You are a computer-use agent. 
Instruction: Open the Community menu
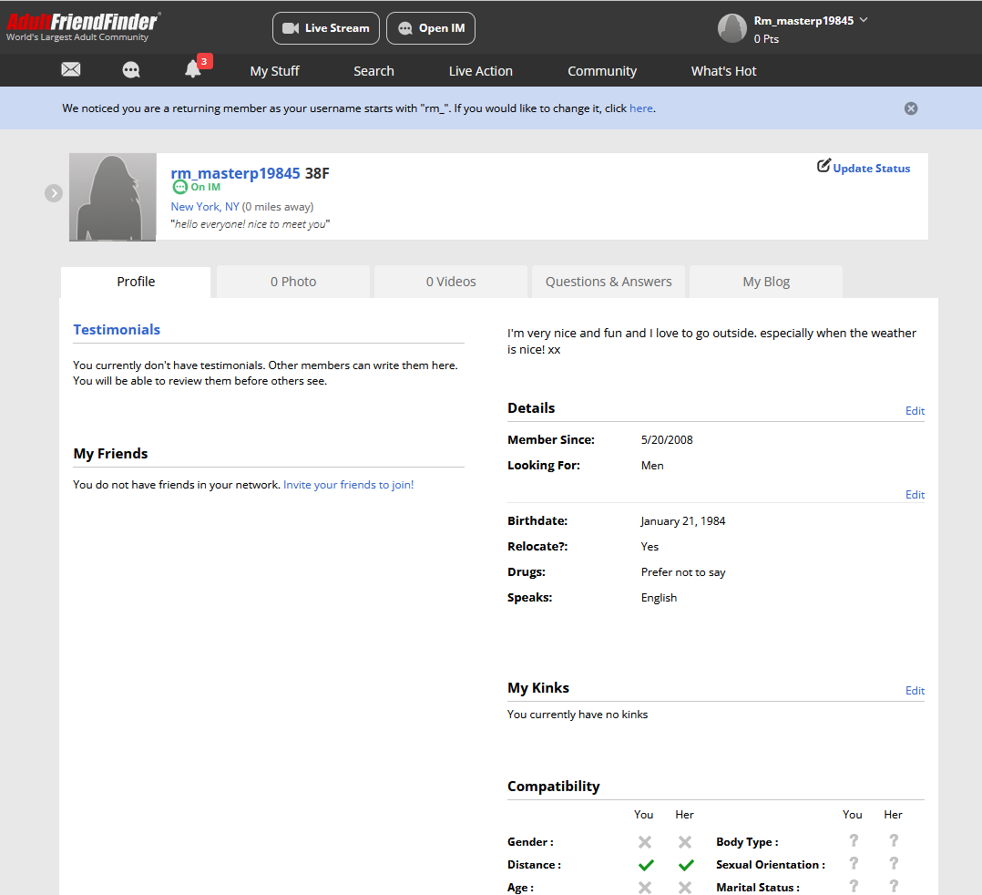tap(602, 71)
